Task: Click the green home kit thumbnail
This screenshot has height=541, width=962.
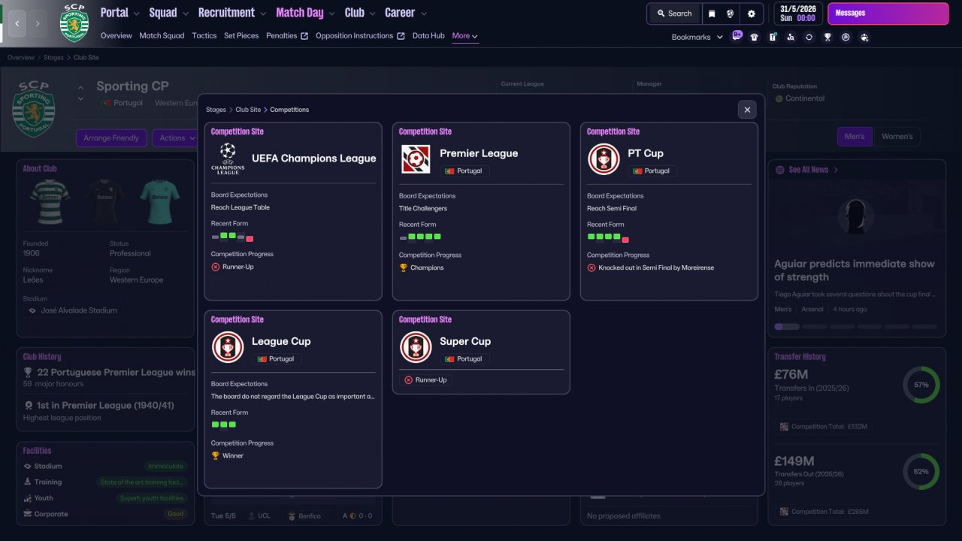Action: point(49,201)
